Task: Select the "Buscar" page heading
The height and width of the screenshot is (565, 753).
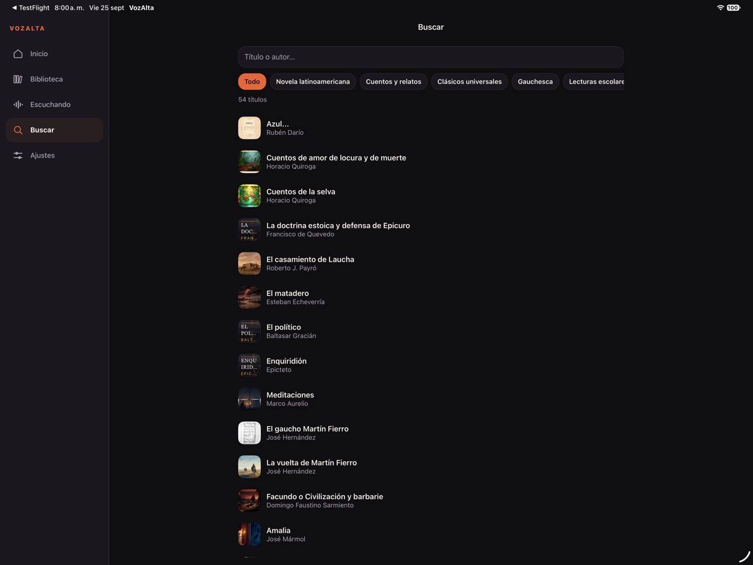Action: click(431, 27)
